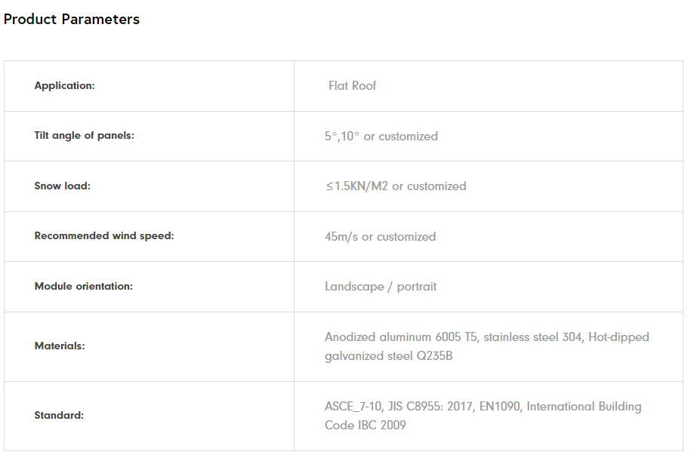Click the Module orientation label
The height and width of the screenshot is (461, 691).
tap(83, 287)
